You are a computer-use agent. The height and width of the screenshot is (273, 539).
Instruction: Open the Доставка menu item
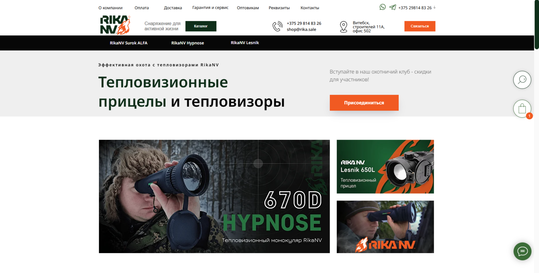click(x=173, y=8)
